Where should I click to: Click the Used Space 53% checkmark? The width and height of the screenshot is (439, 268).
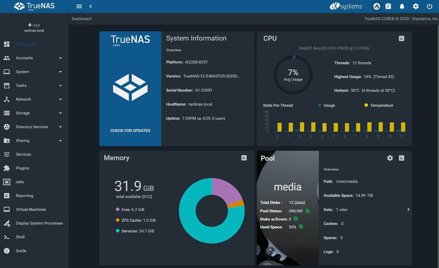[x=301, y=227]
